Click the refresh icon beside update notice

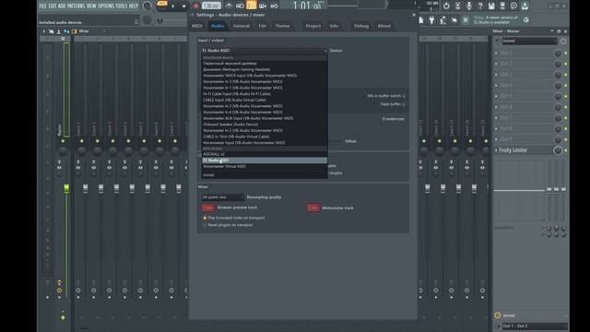[526, 20]
